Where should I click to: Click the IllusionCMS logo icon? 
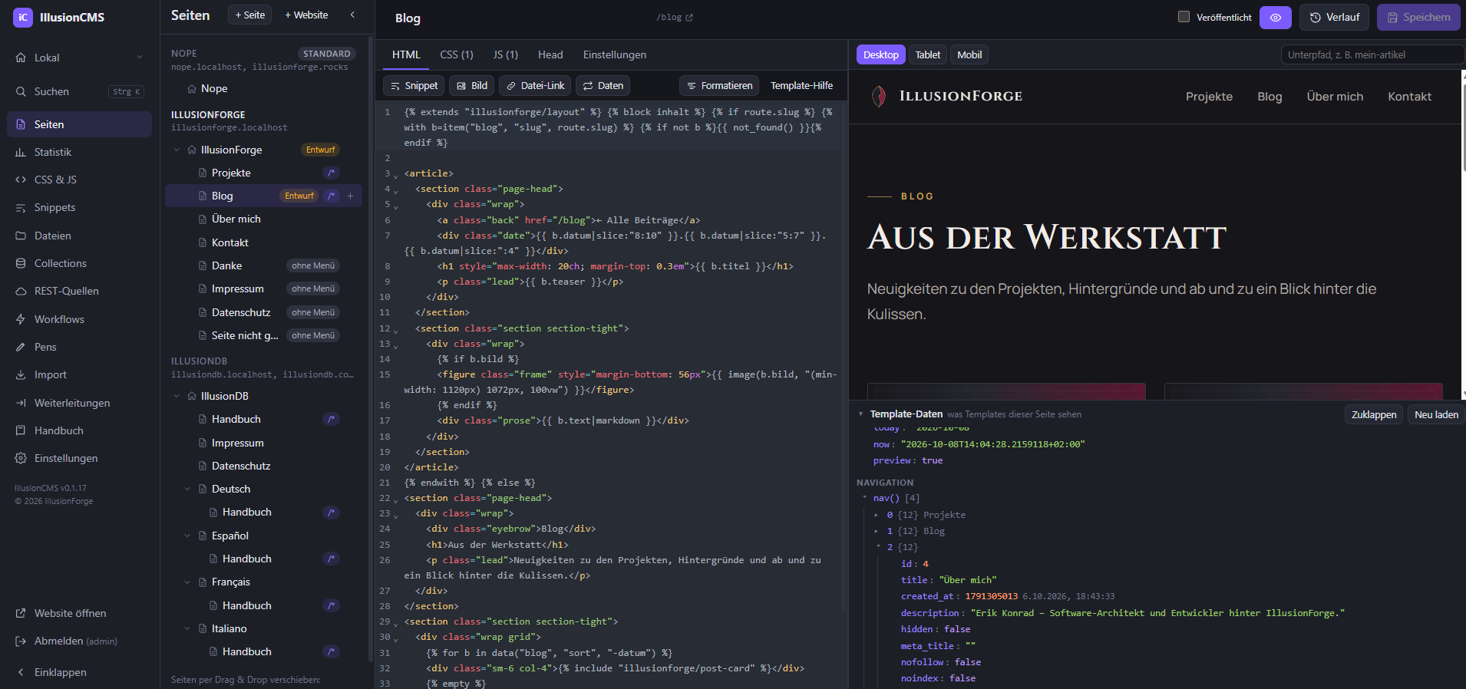(x=23, y=17)
